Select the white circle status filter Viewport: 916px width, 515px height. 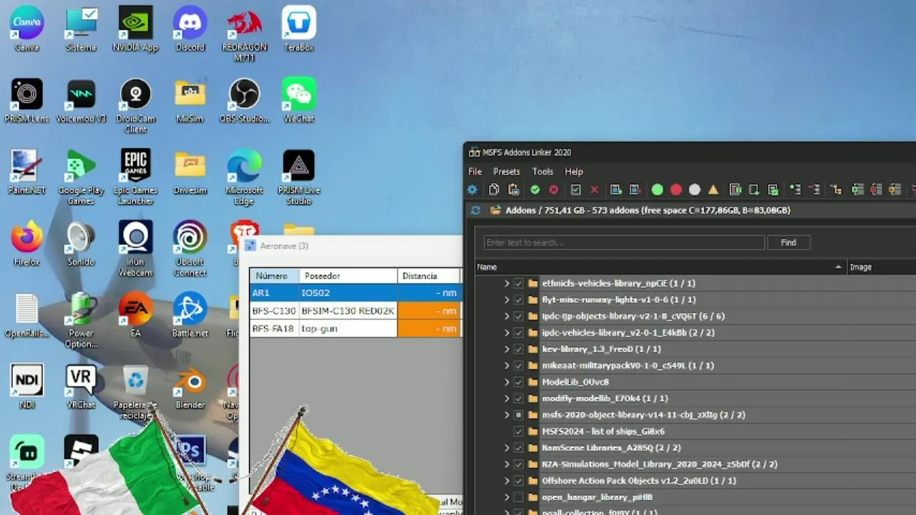(694, 190)
